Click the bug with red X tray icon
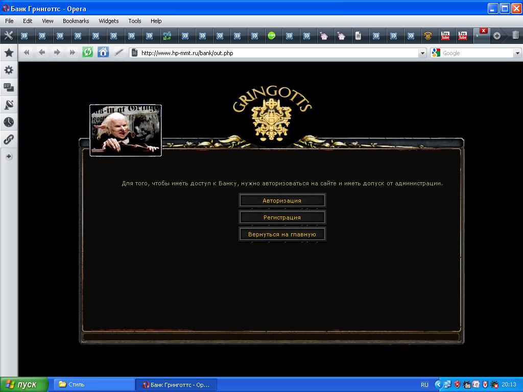Viewport: 523px width, 392px height. coord(494,385)
